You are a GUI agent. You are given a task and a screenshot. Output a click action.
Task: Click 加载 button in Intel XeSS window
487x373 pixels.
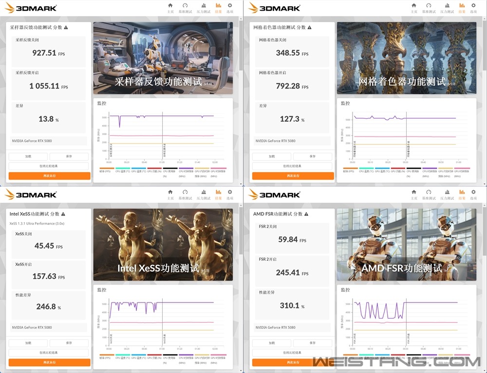28,343
